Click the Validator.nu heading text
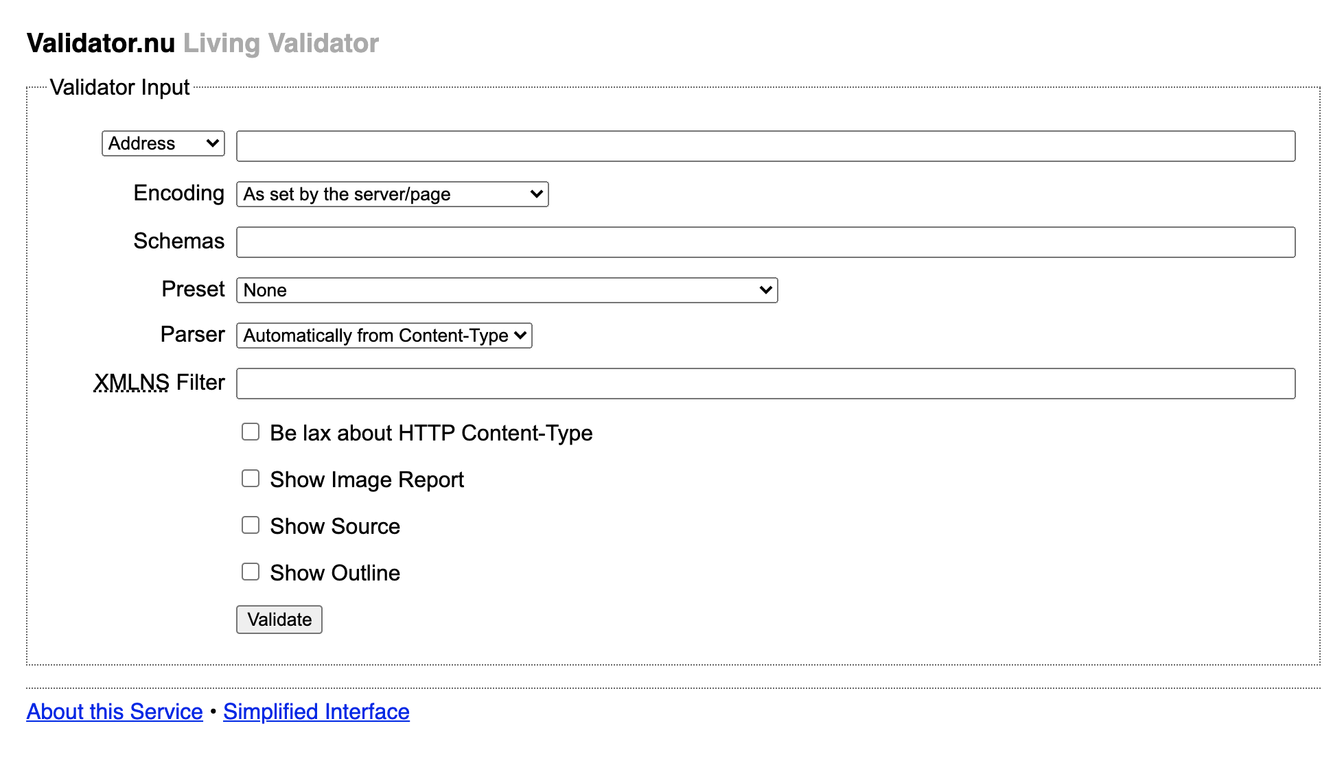Viewport: 1344px width, 763px height. click(101, 43)
